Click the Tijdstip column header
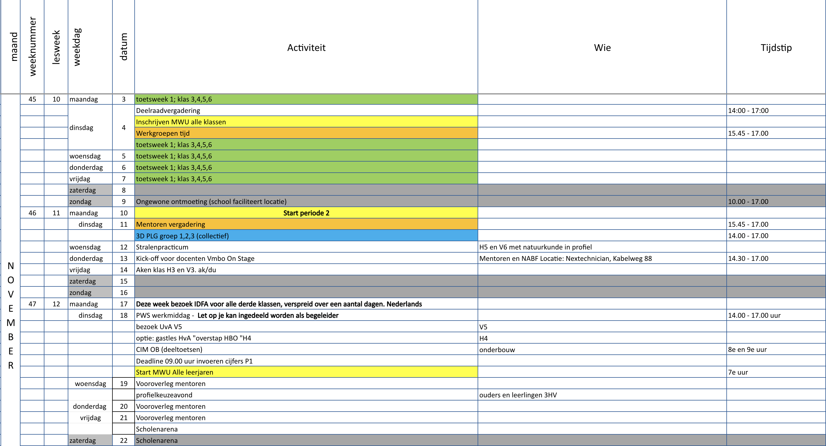Screen dimensions: 826x446 776,48
